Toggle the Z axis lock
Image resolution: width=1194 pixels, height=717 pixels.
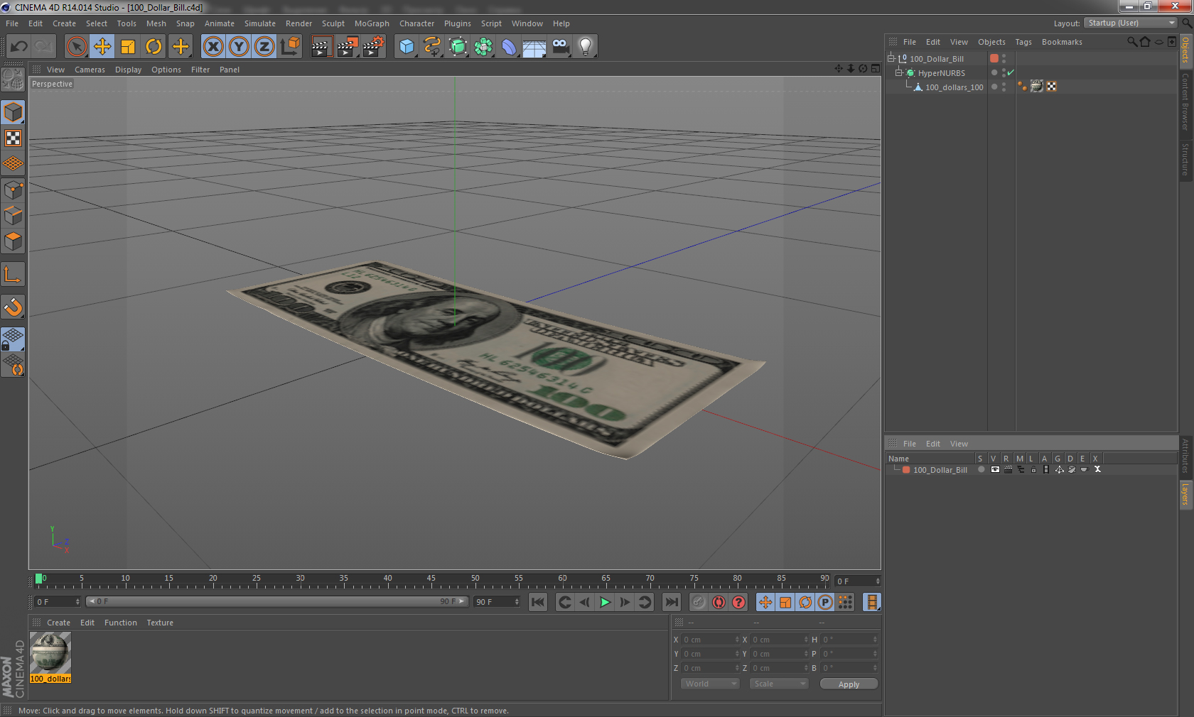click(264, 47)
